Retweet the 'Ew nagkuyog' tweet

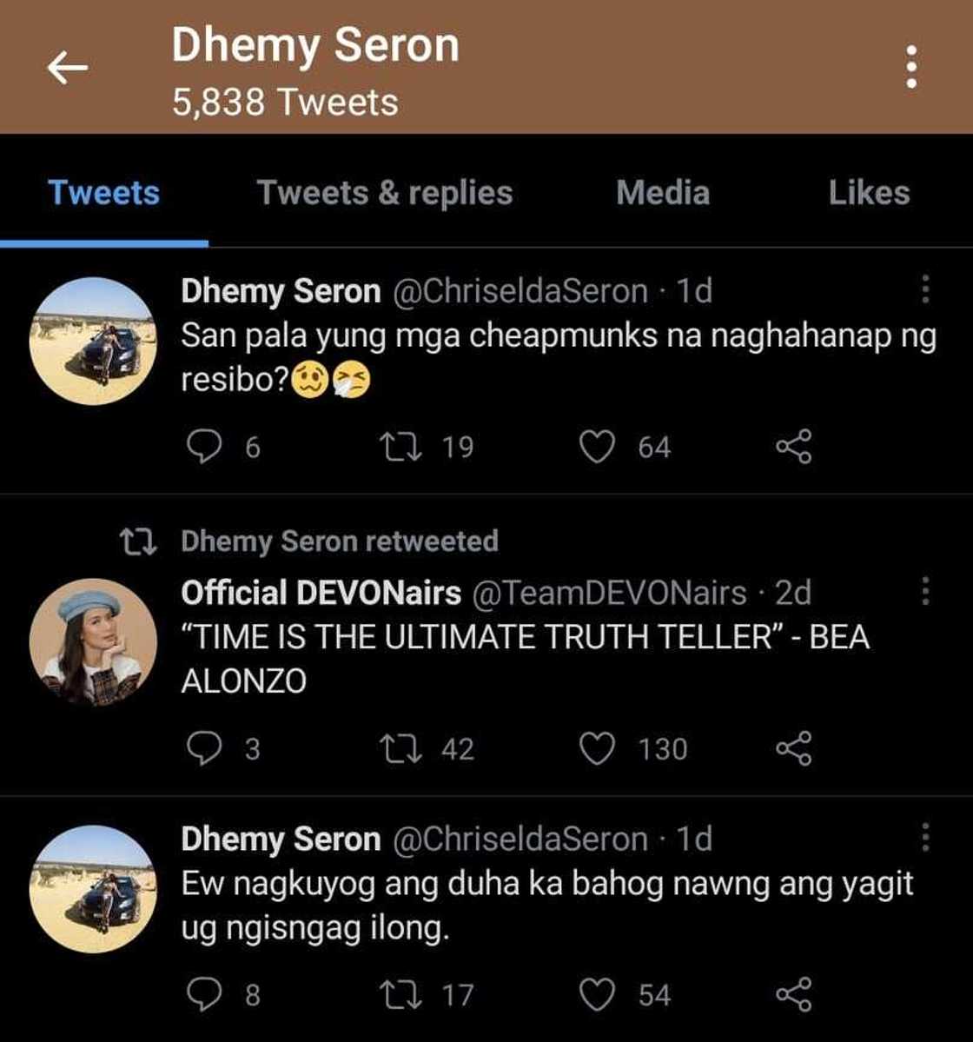(401, 995)
